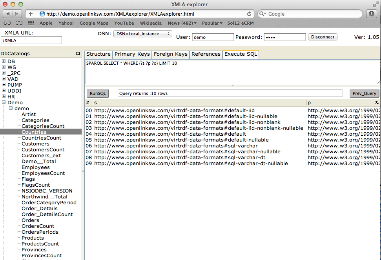Open the downloads button in toolbar

point(372,14)
